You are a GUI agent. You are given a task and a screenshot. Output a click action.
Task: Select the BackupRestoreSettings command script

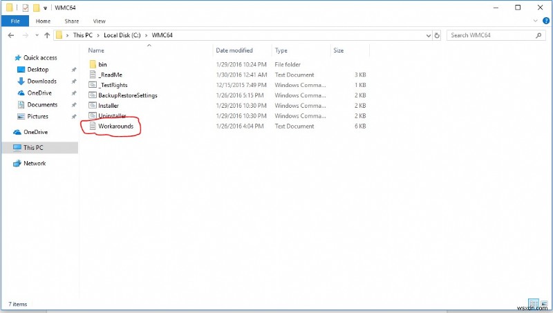click(128, 95)
